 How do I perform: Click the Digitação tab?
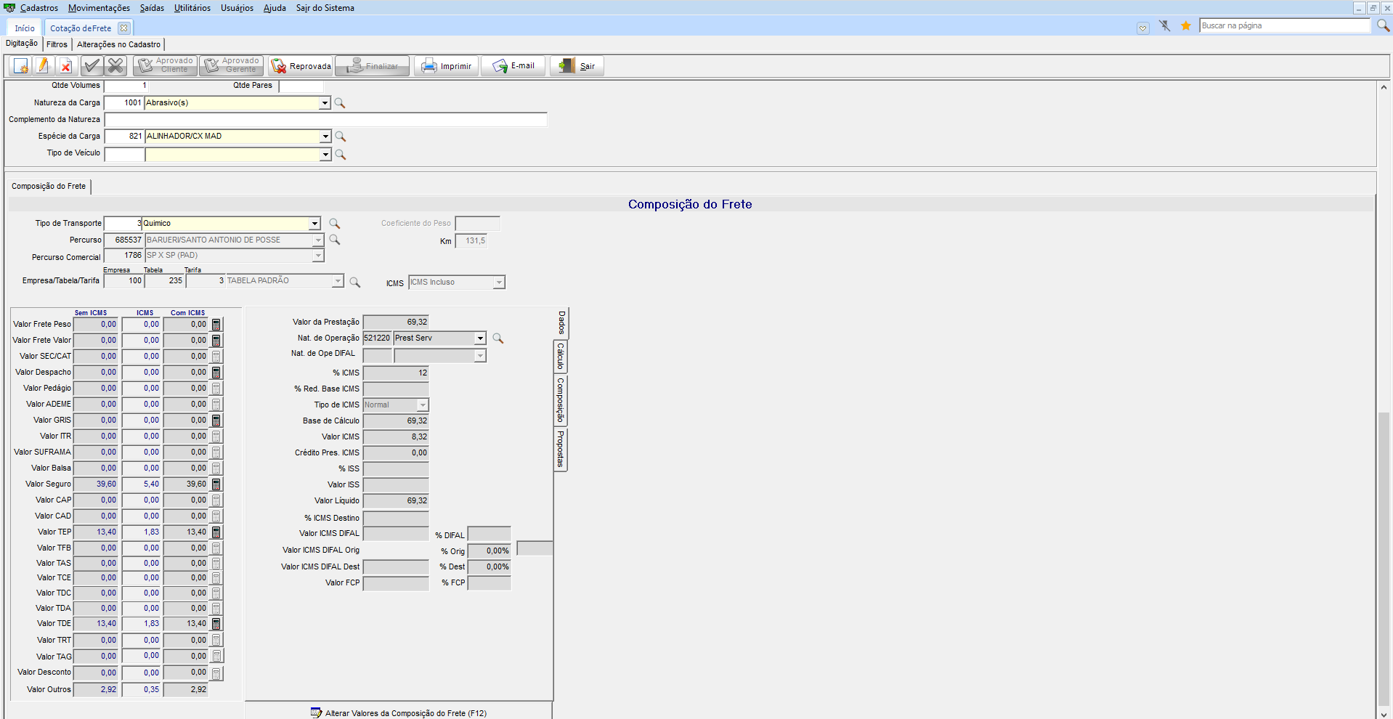click(22, 44)
